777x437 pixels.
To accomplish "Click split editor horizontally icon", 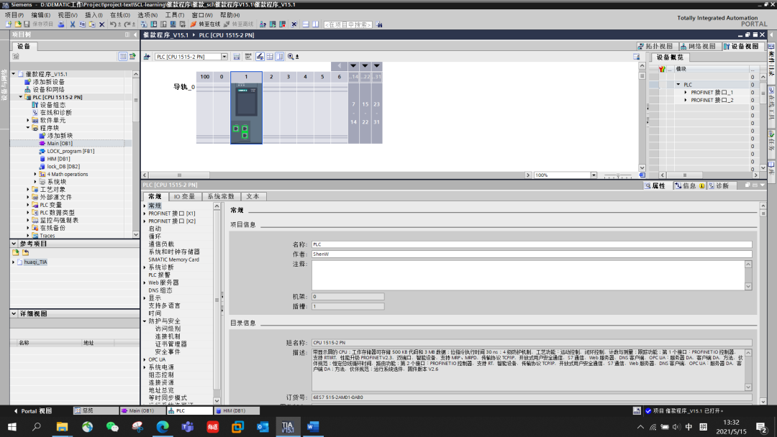I will (306, 24).
